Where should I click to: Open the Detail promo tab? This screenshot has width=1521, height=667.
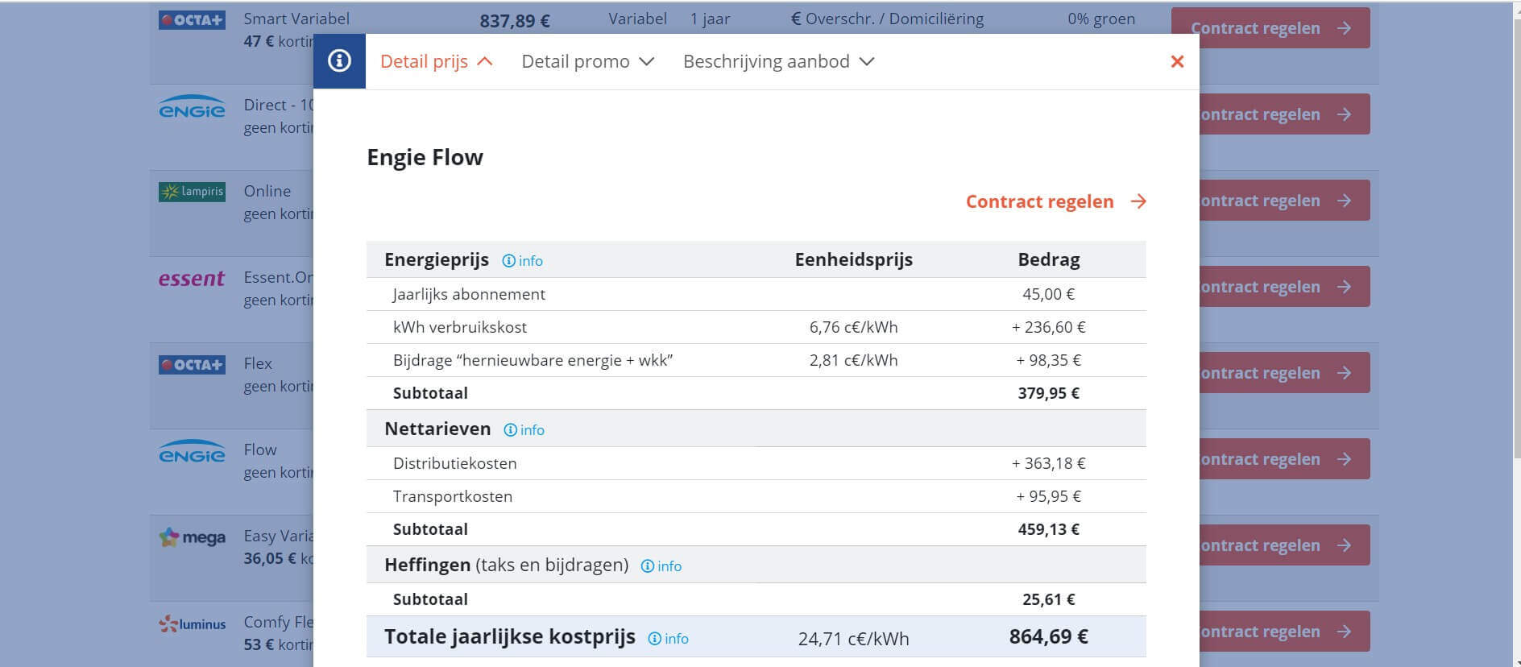[575, 61]
